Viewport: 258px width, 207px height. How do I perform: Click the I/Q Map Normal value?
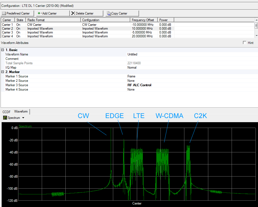pyautogui.click(x=132, y=68)
